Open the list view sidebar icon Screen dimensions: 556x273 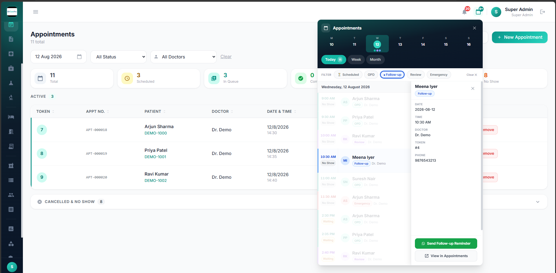(x=11, y=180)
